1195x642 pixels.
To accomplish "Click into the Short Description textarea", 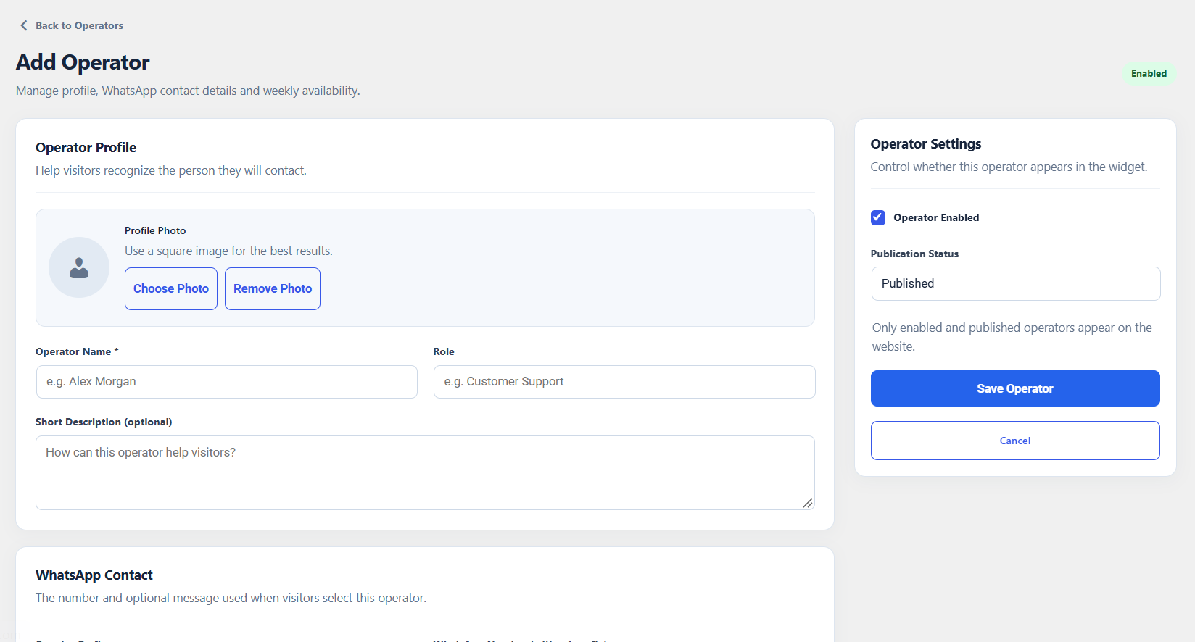I will click(x=425, y=472).
